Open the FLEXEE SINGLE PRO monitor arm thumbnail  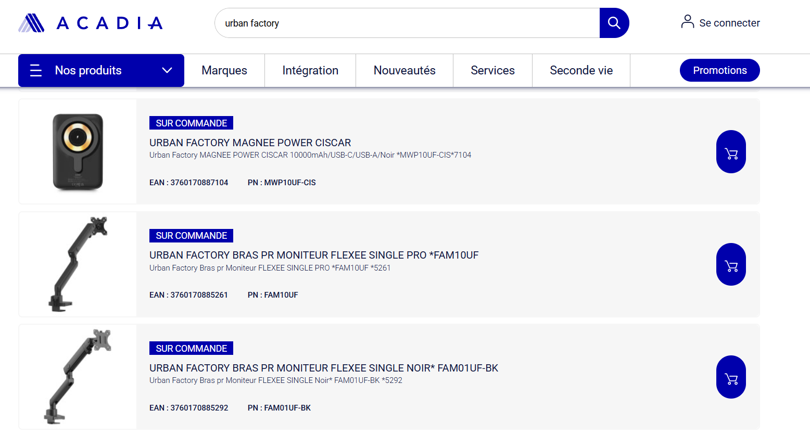pos(78,264)
